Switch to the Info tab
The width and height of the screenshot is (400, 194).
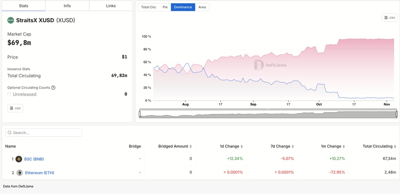click(x=67, y=6)
